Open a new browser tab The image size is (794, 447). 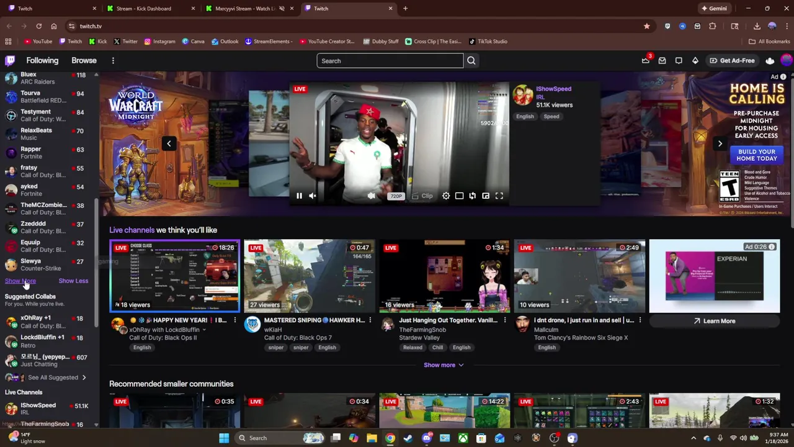point(405,8)
